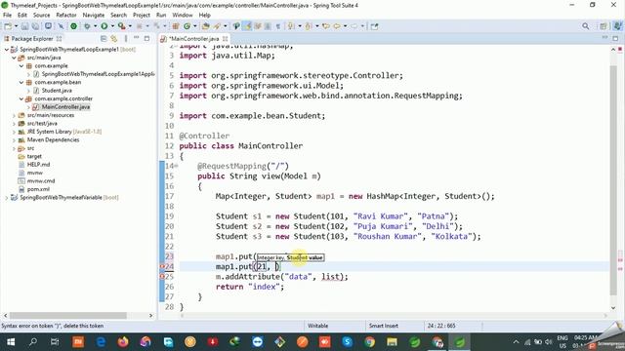
Task: Open the File menu
Action: 7,16
